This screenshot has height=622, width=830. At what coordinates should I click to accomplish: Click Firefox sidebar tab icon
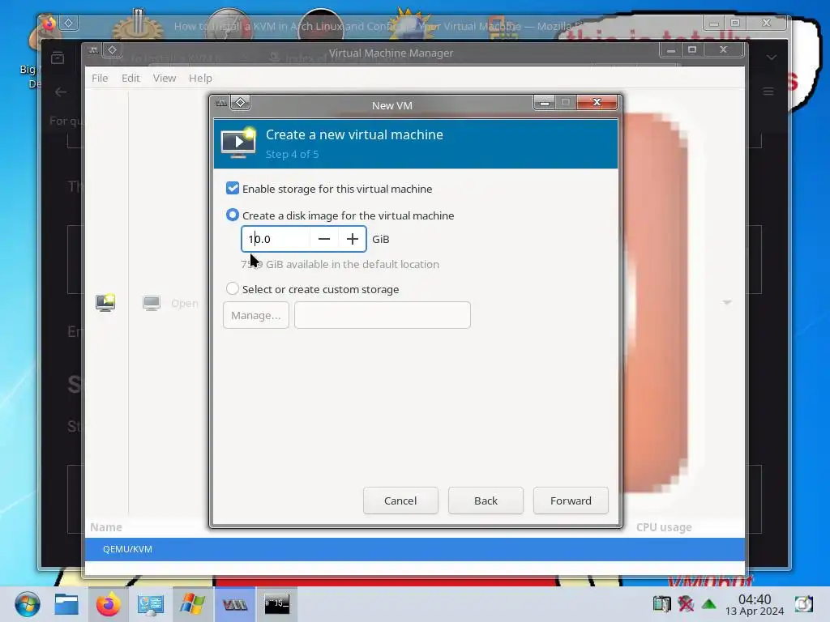pyautogui.click(x=58, y=58)
